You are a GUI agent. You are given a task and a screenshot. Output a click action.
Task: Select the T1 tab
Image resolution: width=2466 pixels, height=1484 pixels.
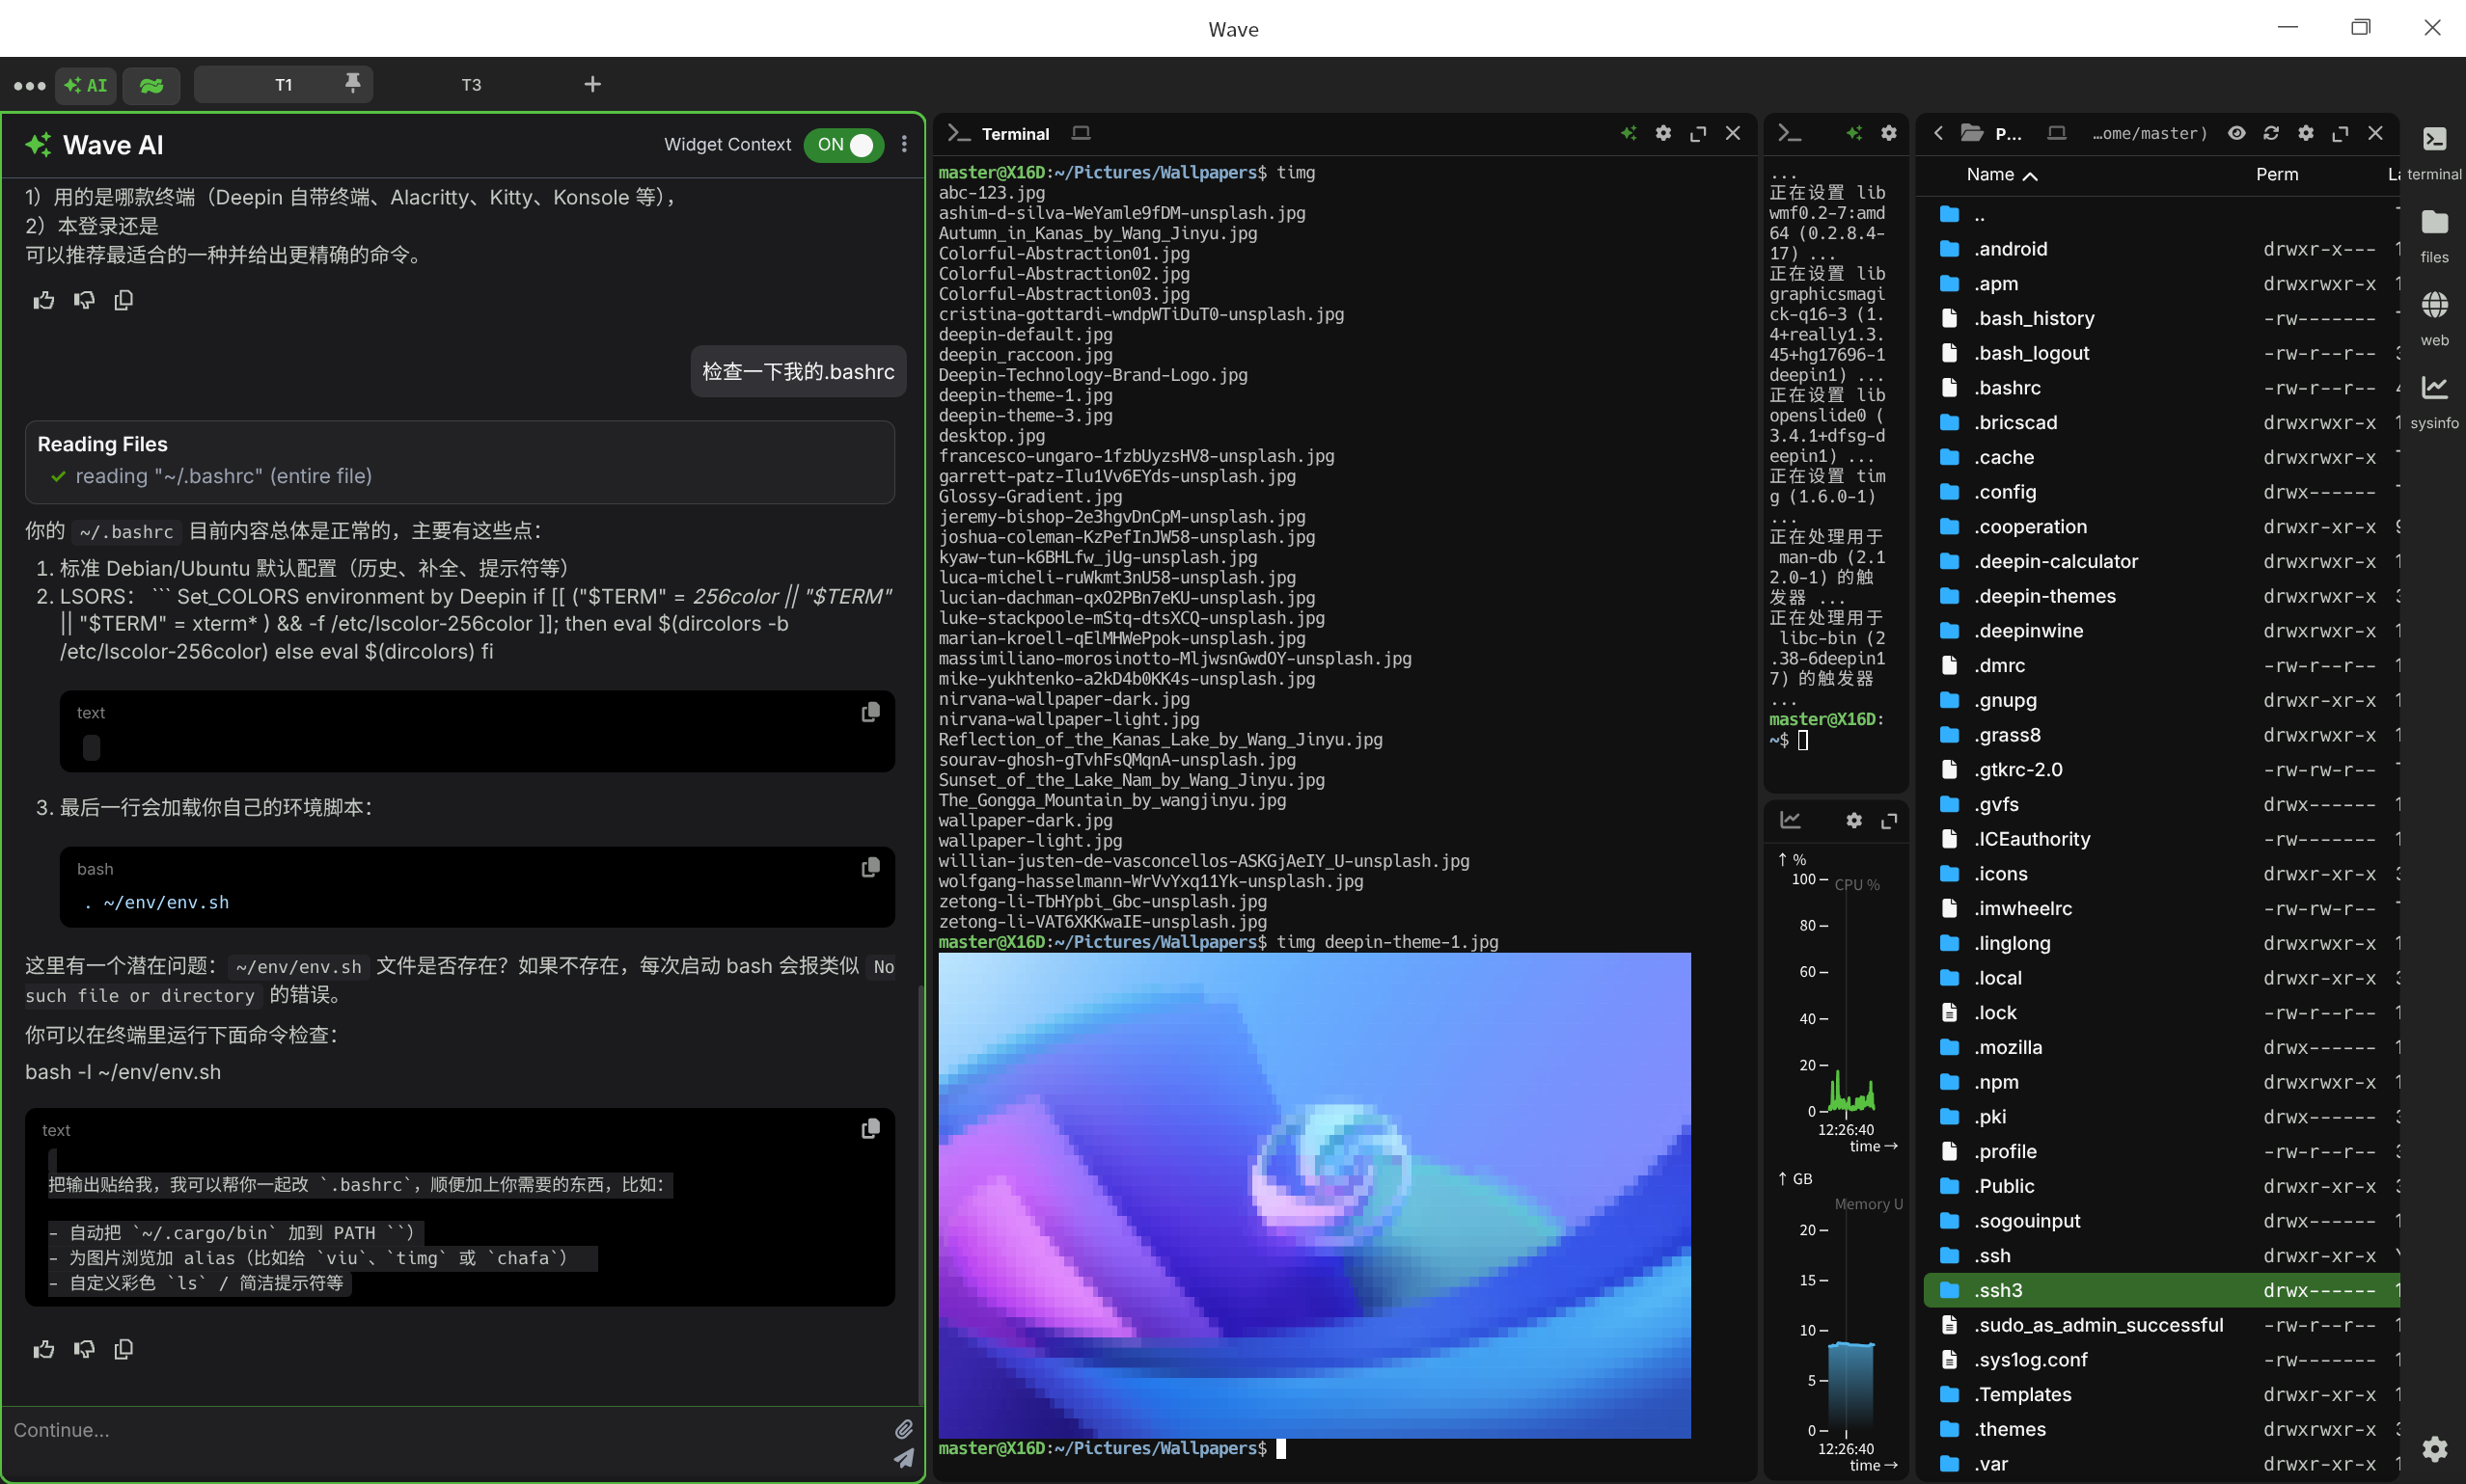coord(283,85)
